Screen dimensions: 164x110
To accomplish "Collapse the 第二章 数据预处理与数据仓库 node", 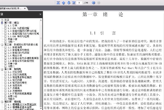I will click(x=2, y=45).
